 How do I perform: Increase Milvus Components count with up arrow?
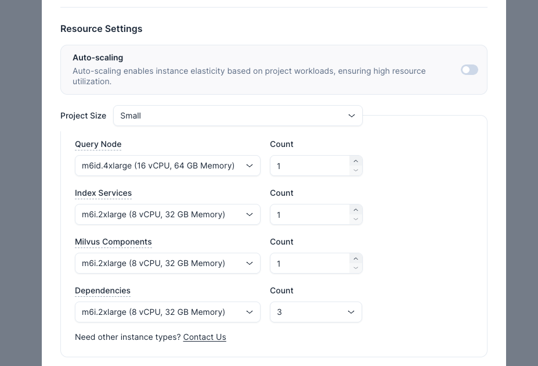coord(356,259)
